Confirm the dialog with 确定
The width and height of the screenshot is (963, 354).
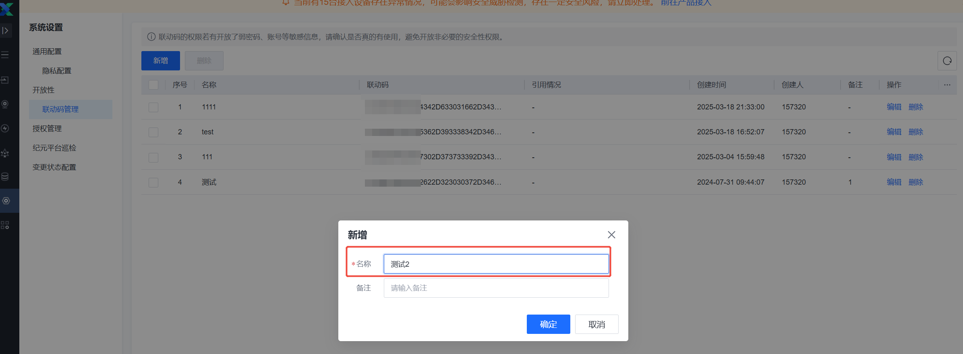tap(549, 324)
